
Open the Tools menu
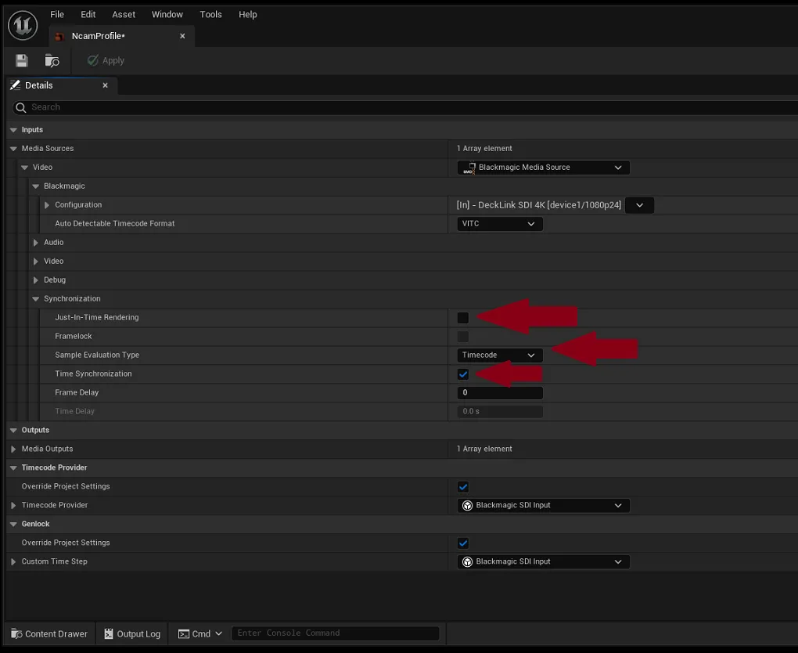pos(210,14)
